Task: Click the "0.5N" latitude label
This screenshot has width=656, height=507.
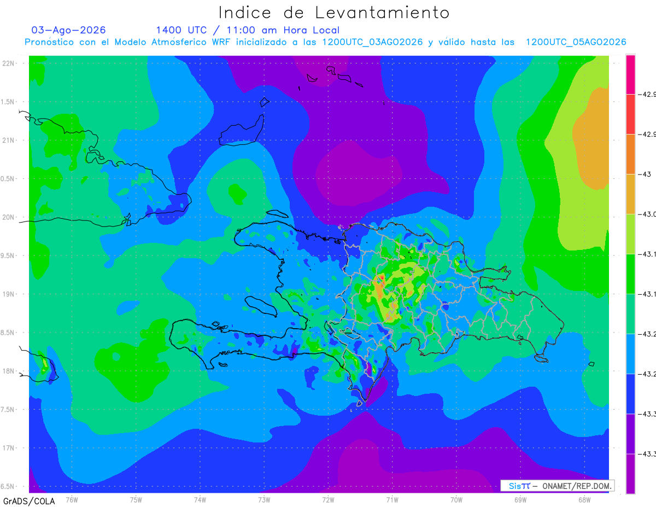Action: point(8,179)
